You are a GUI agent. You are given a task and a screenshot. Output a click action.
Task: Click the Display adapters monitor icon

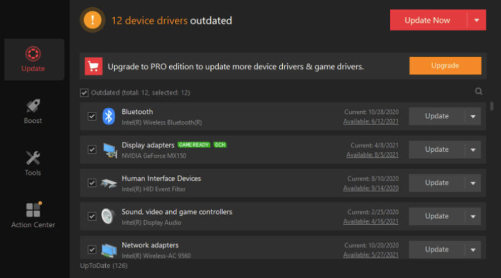[110, 150]
